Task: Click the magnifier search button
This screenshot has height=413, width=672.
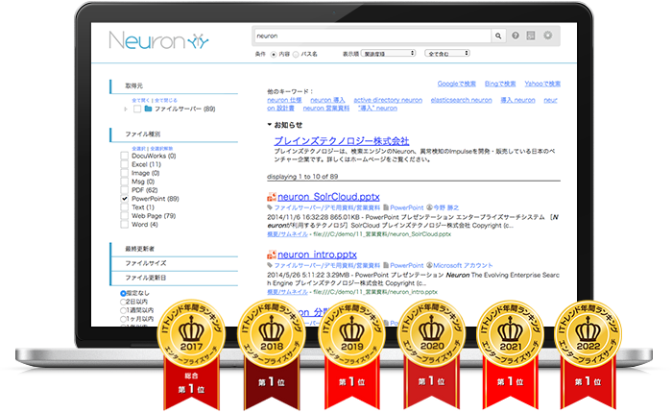Action: tap(498, 36)
